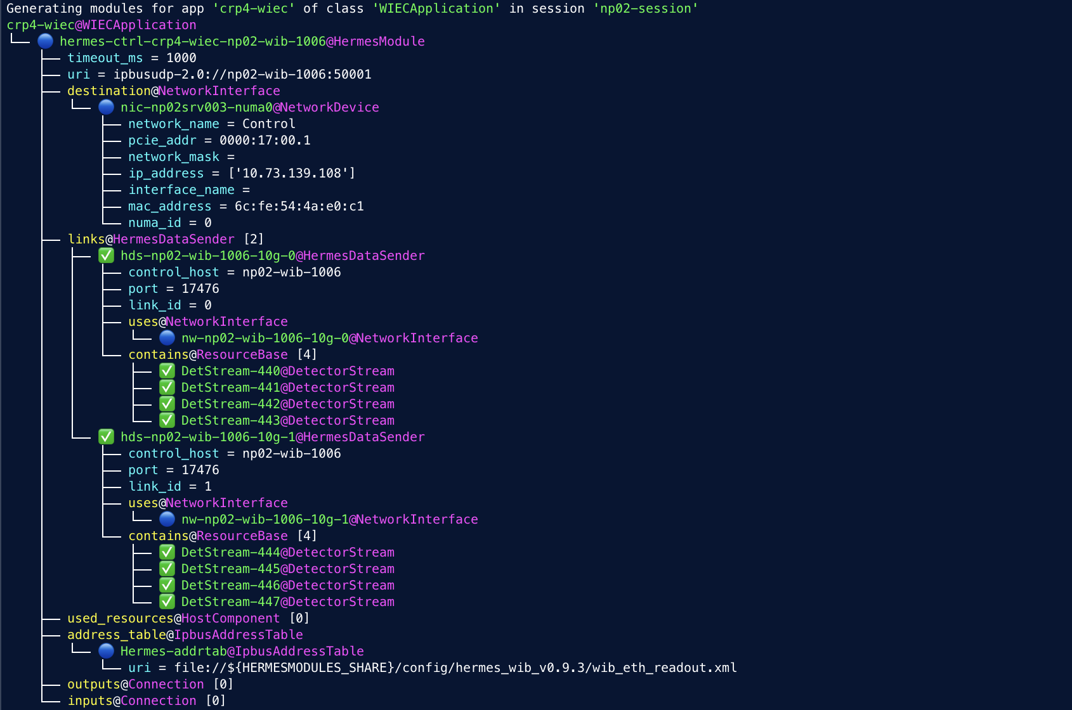This screenshot has height=710, width=1072.
Task: Click green checkmark beside DetStream-440
Action: pos(167,371)
